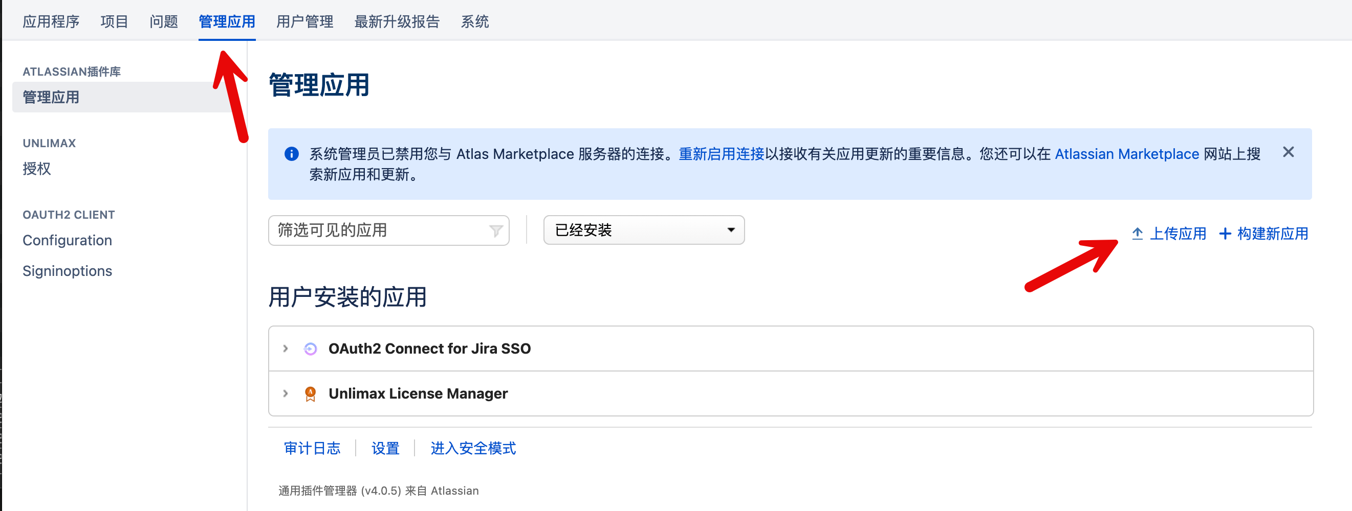Open 审计日志 link

pos(312,448)
